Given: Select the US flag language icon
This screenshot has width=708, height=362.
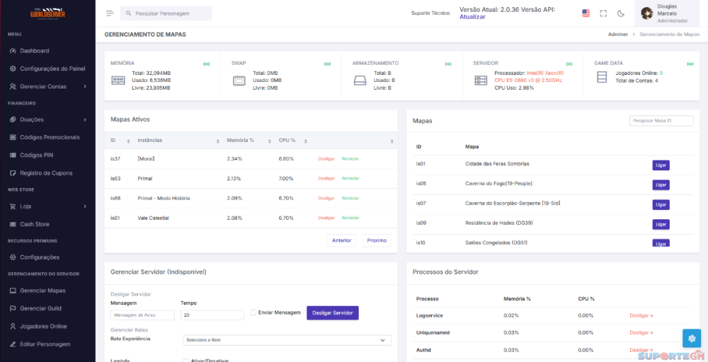Looking at the screenshot, I should coord(586,13).
